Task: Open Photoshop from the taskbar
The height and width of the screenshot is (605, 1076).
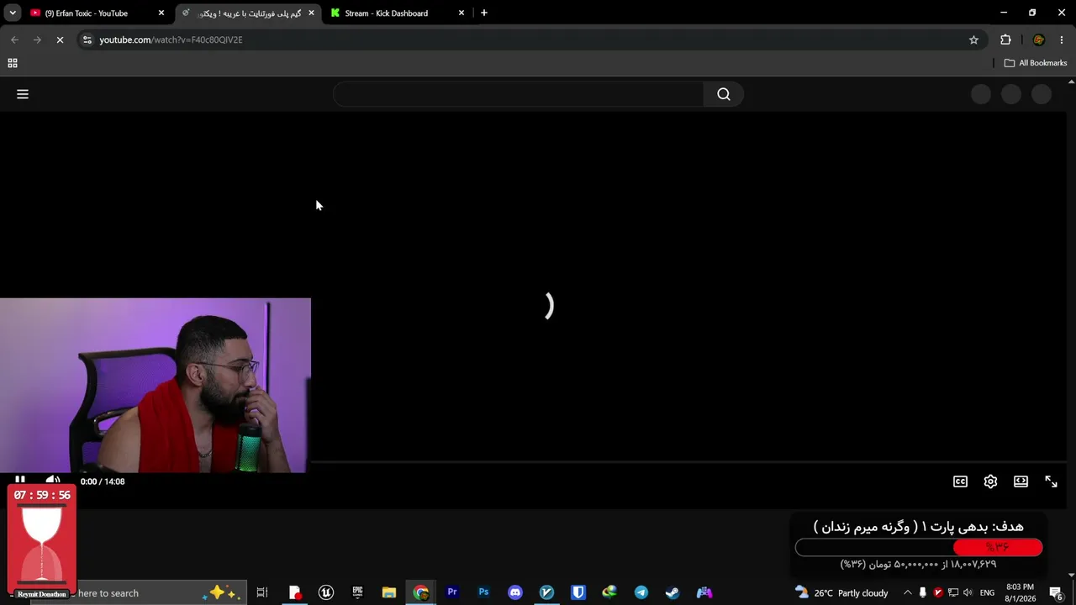Action: 483,592
